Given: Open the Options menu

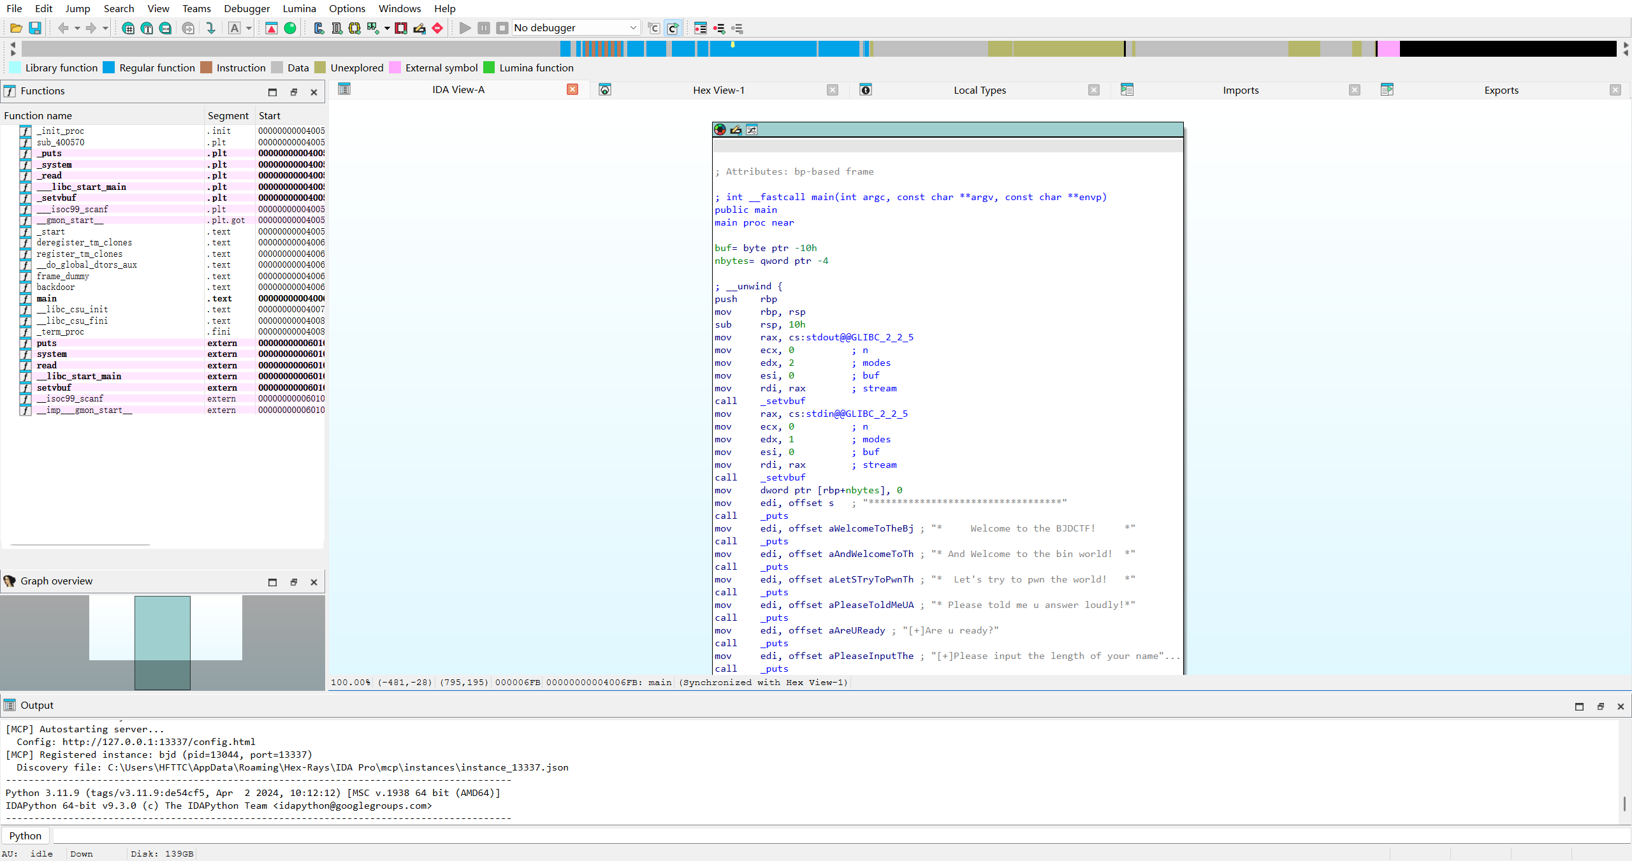Looking at the screenshot, I should (347, 8).
